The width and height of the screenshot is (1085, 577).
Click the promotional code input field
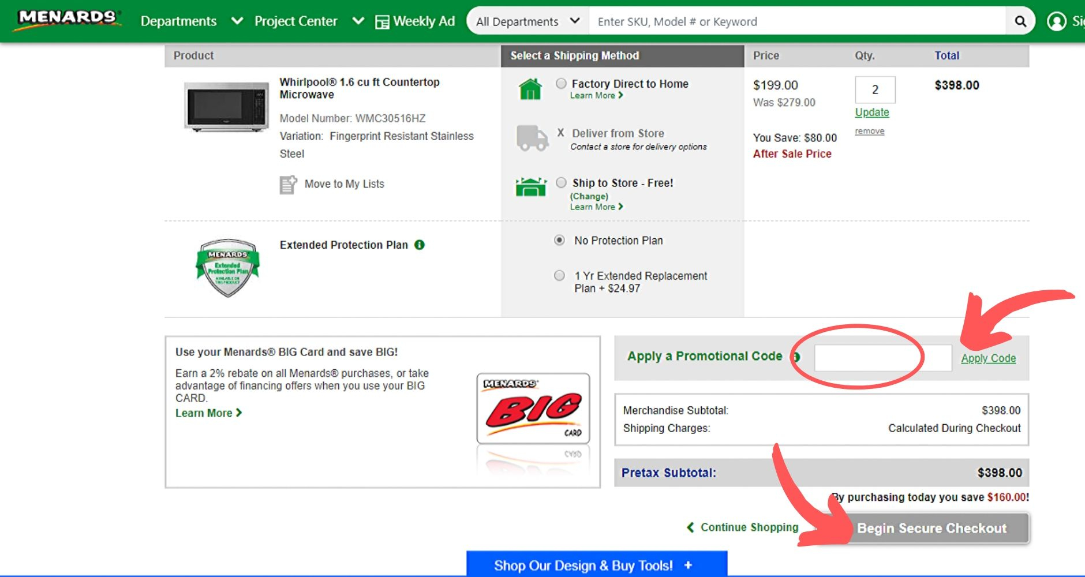[x=883, y=358]
